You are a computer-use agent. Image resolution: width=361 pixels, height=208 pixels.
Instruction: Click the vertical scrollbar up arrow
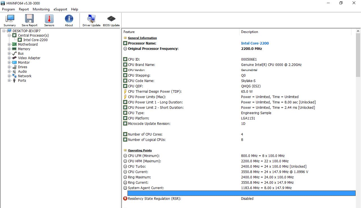[358, 31]
